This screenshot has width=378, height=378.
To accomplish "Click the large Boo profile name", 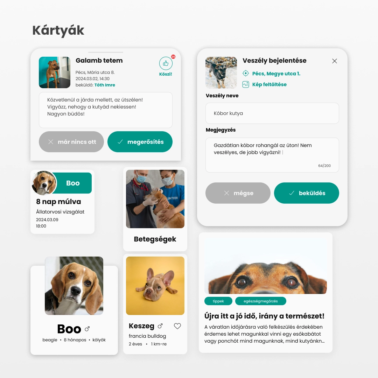I will point(69,329).
